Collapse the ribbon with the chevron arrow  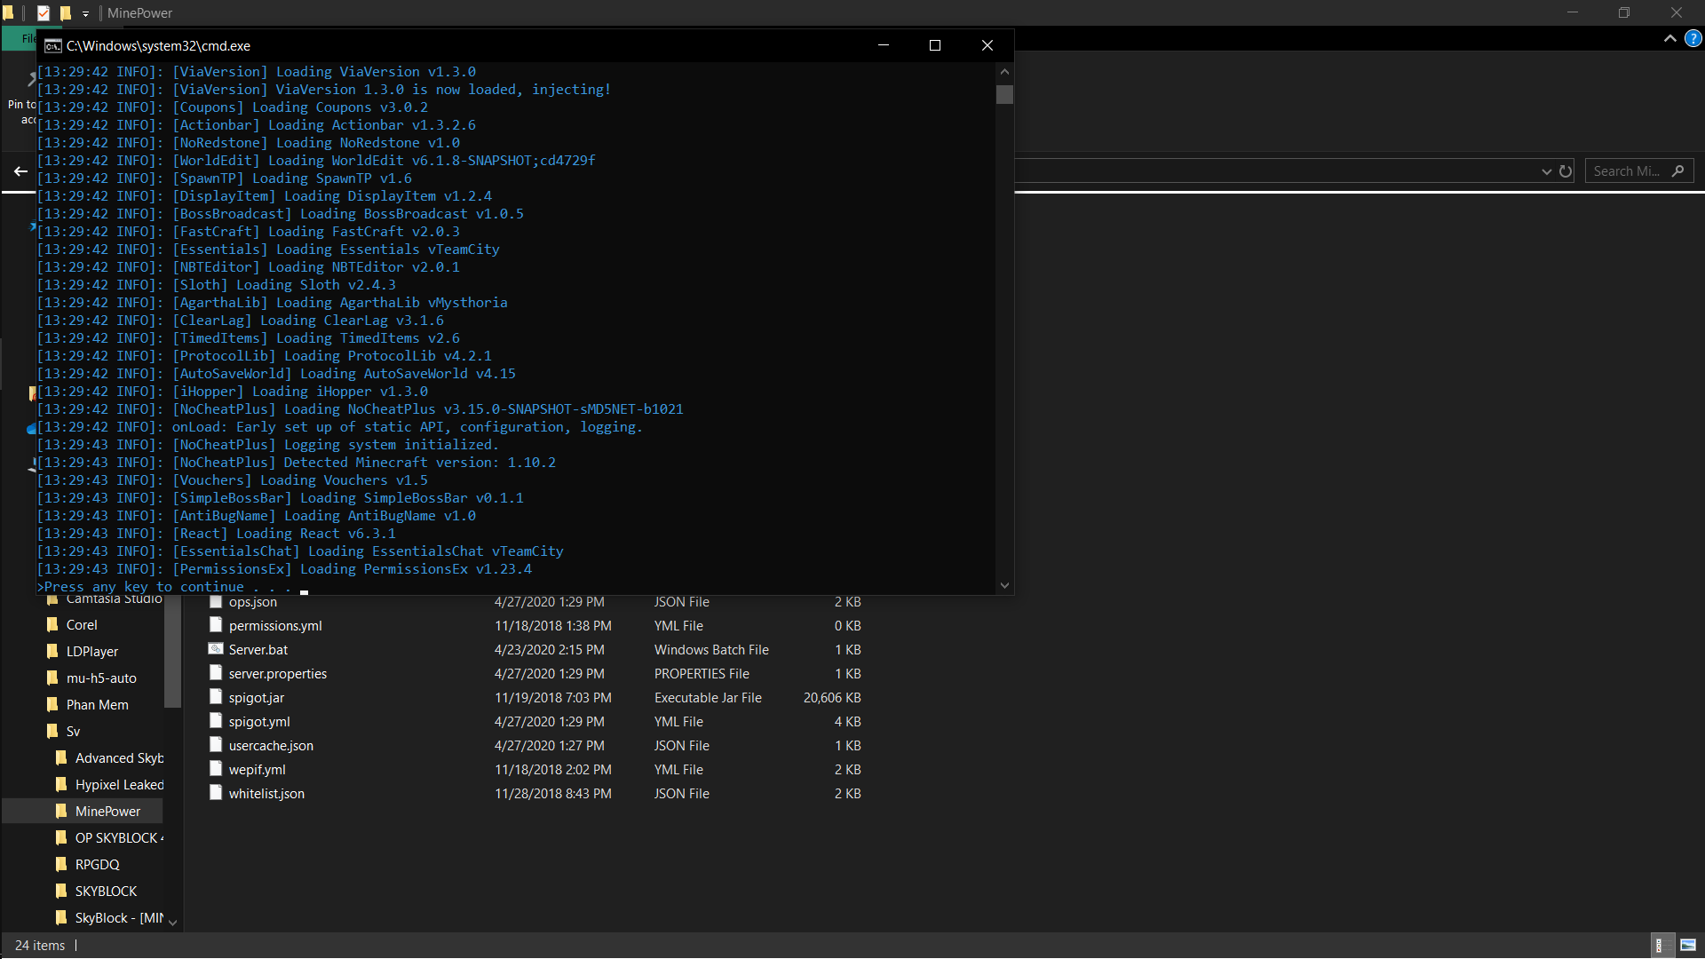click(1669, 38)
